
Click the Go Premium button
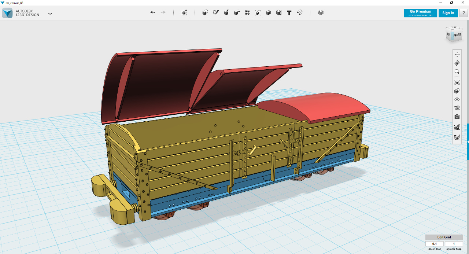(420, 13)
